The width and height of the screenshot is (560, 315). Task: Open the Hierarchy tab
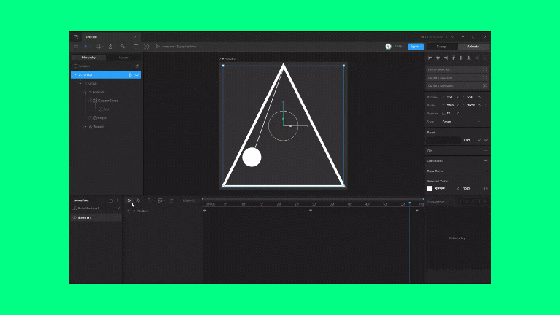point(88,57)
